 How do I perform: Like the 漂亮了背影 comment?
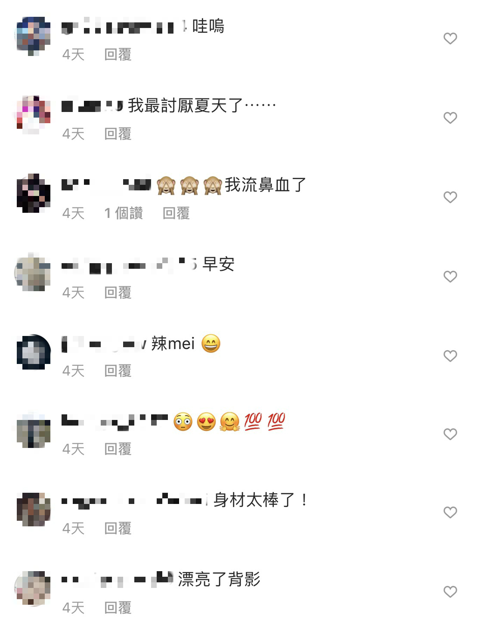click(x=450, y=592)
